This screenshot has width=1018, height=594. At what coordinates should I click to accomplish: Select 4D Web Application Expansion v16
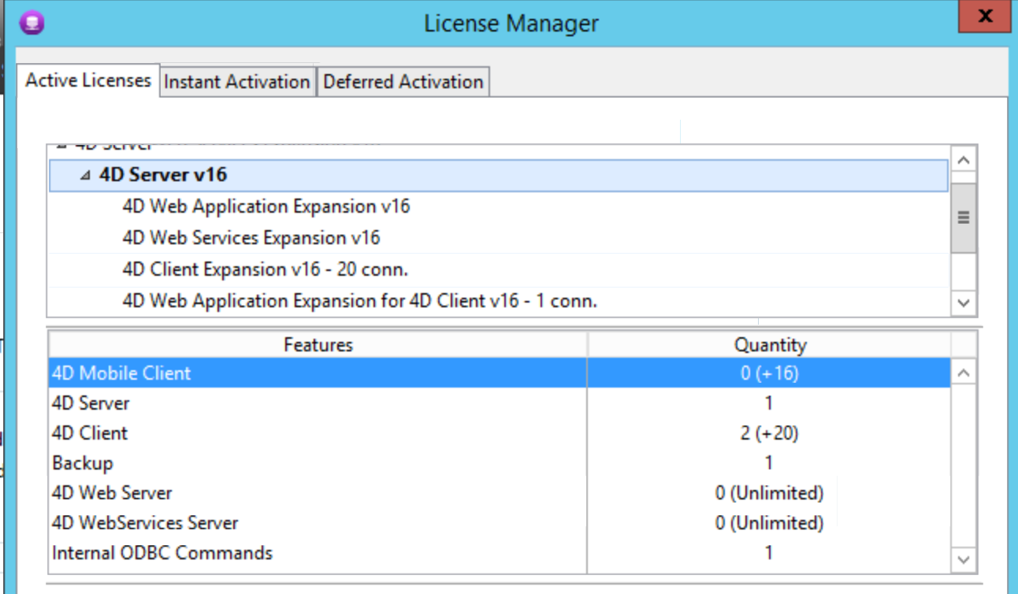click(266, 206)
